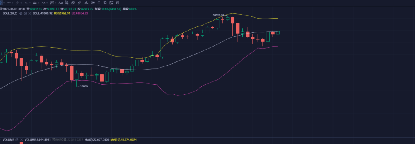Click the trash delete drawings icon
This screenshot has width=415, height=144.
[118, 3]
